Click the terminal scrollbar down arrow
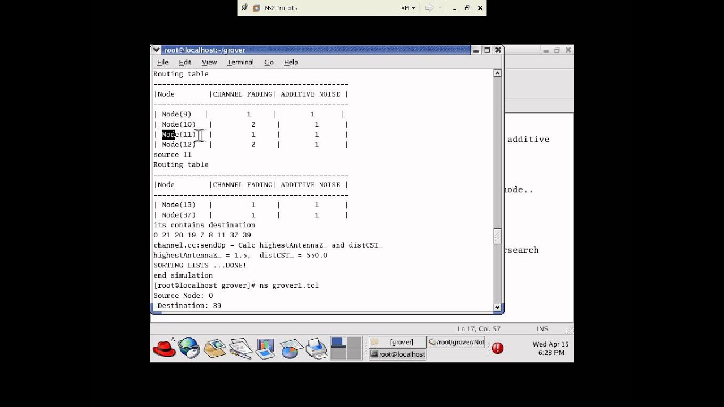The width and height of the screenshot is (724, 407). (497, 308)
